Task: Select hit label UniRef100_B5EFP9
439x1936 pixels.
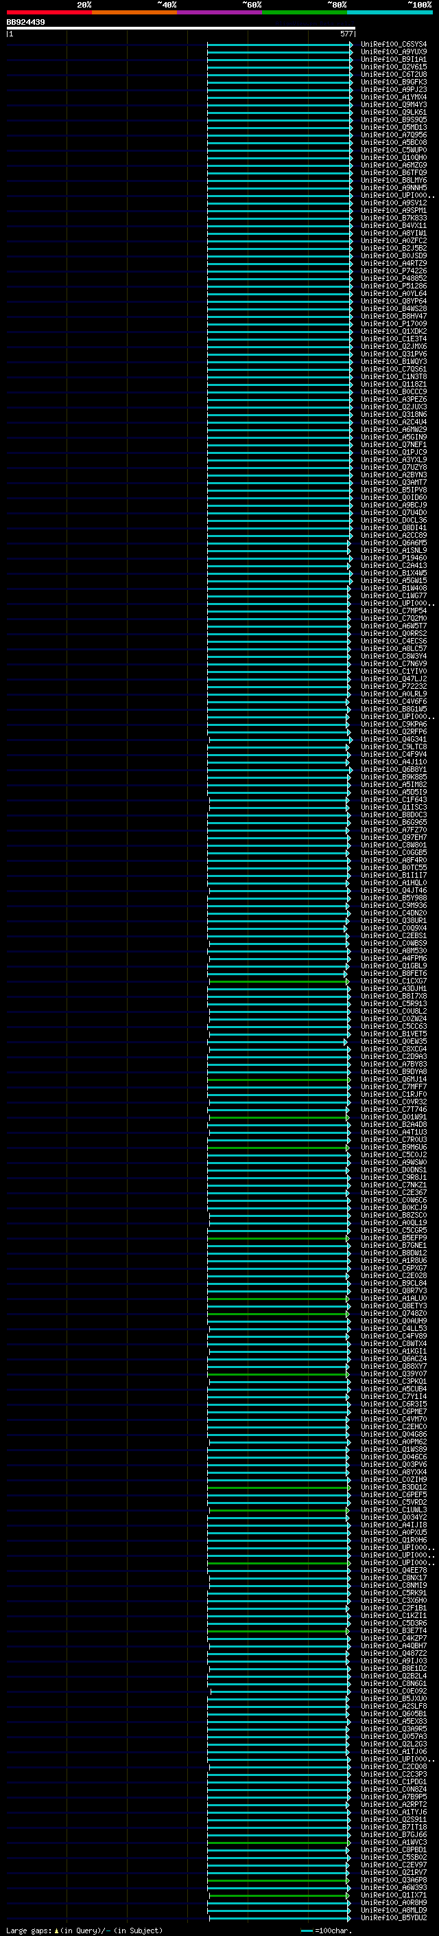Action: pos(394,1238)
